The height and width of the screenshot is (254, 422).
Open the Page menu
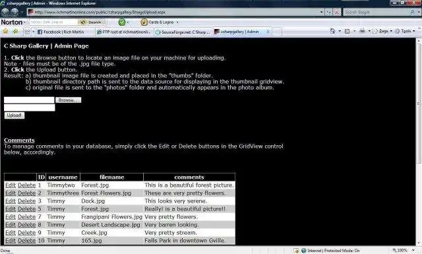[383, 31]
